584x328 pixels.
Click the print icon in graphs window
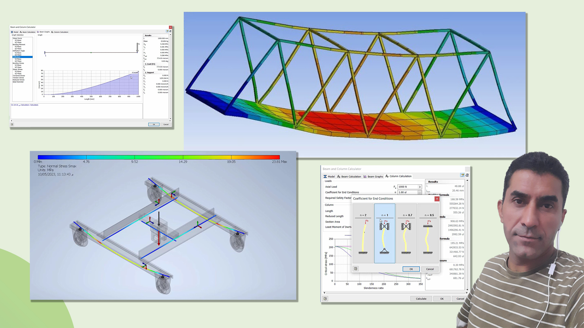coord(170,31)
